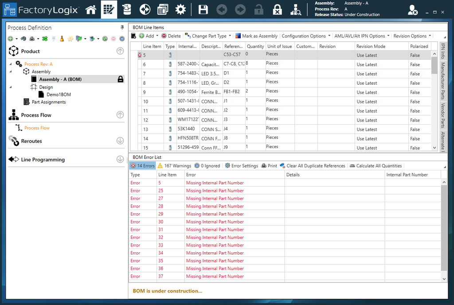The height and width of the screenshot is (305, 454).
Task: Click the Save disk icon
Action: coord(203,10)
